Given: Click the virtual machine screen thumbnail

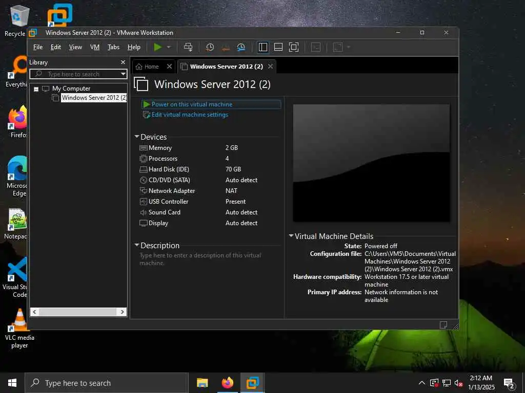Looking at the screenshot, I should coord(371,163).
